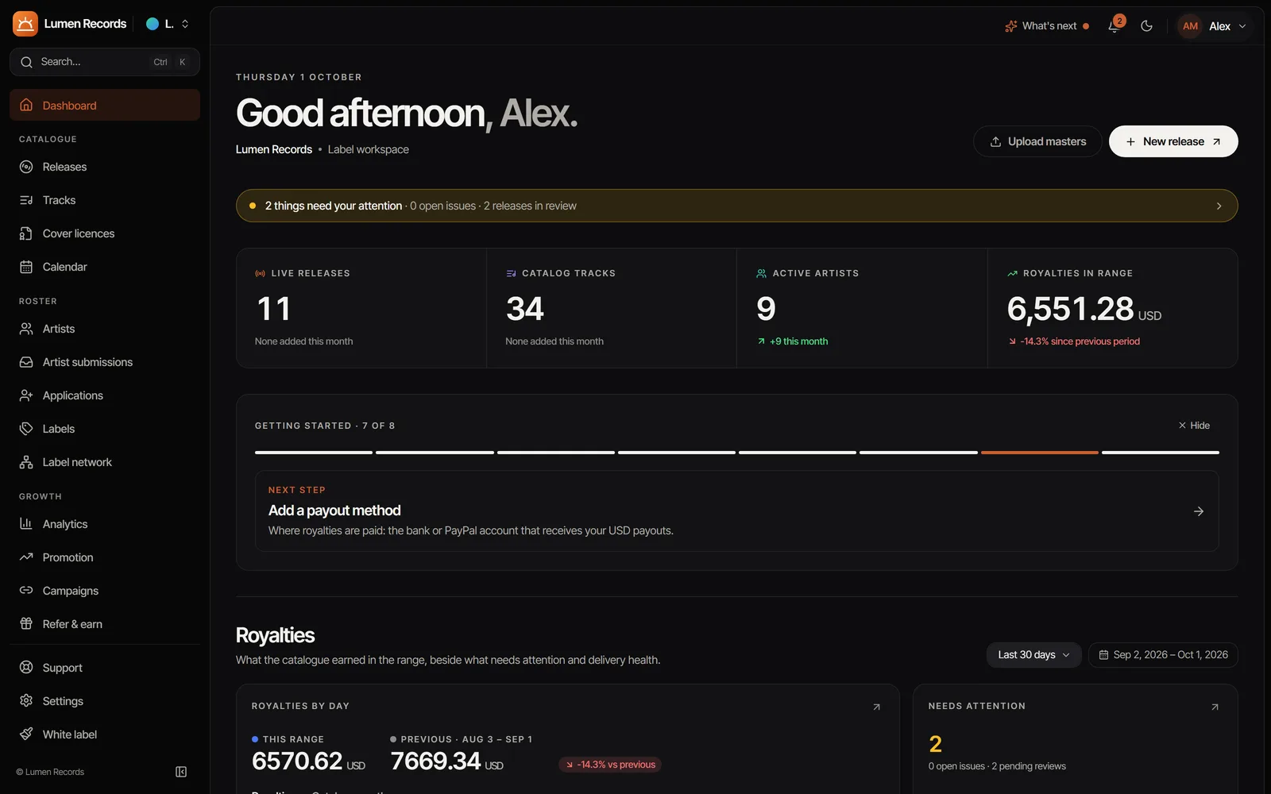This screenshot has height=794, width=1271.
Task: Toggle dark mode with moon icon
Action: (1146, 25)
